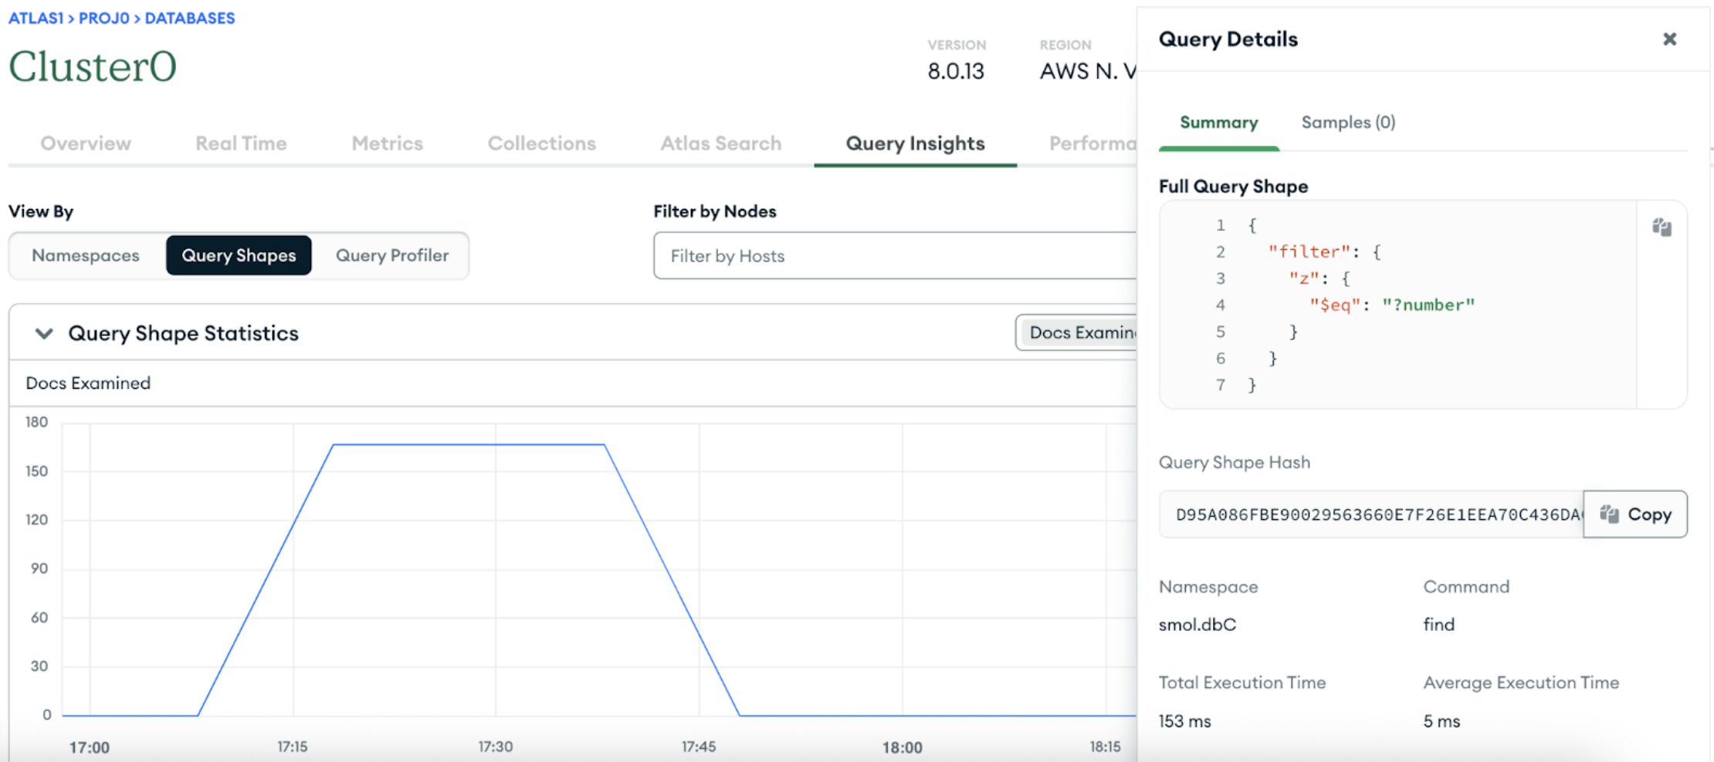Open the Atlas Search tab
This screenshot has height=762, width=1714.
720,143
